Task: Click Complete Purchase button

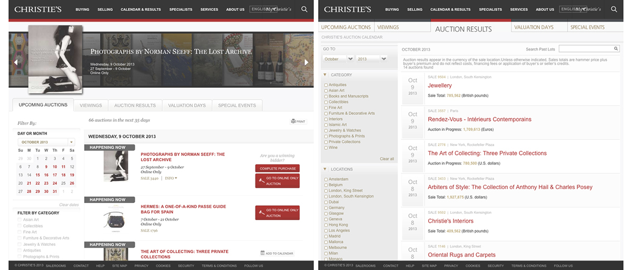Action: click(278, 168)
